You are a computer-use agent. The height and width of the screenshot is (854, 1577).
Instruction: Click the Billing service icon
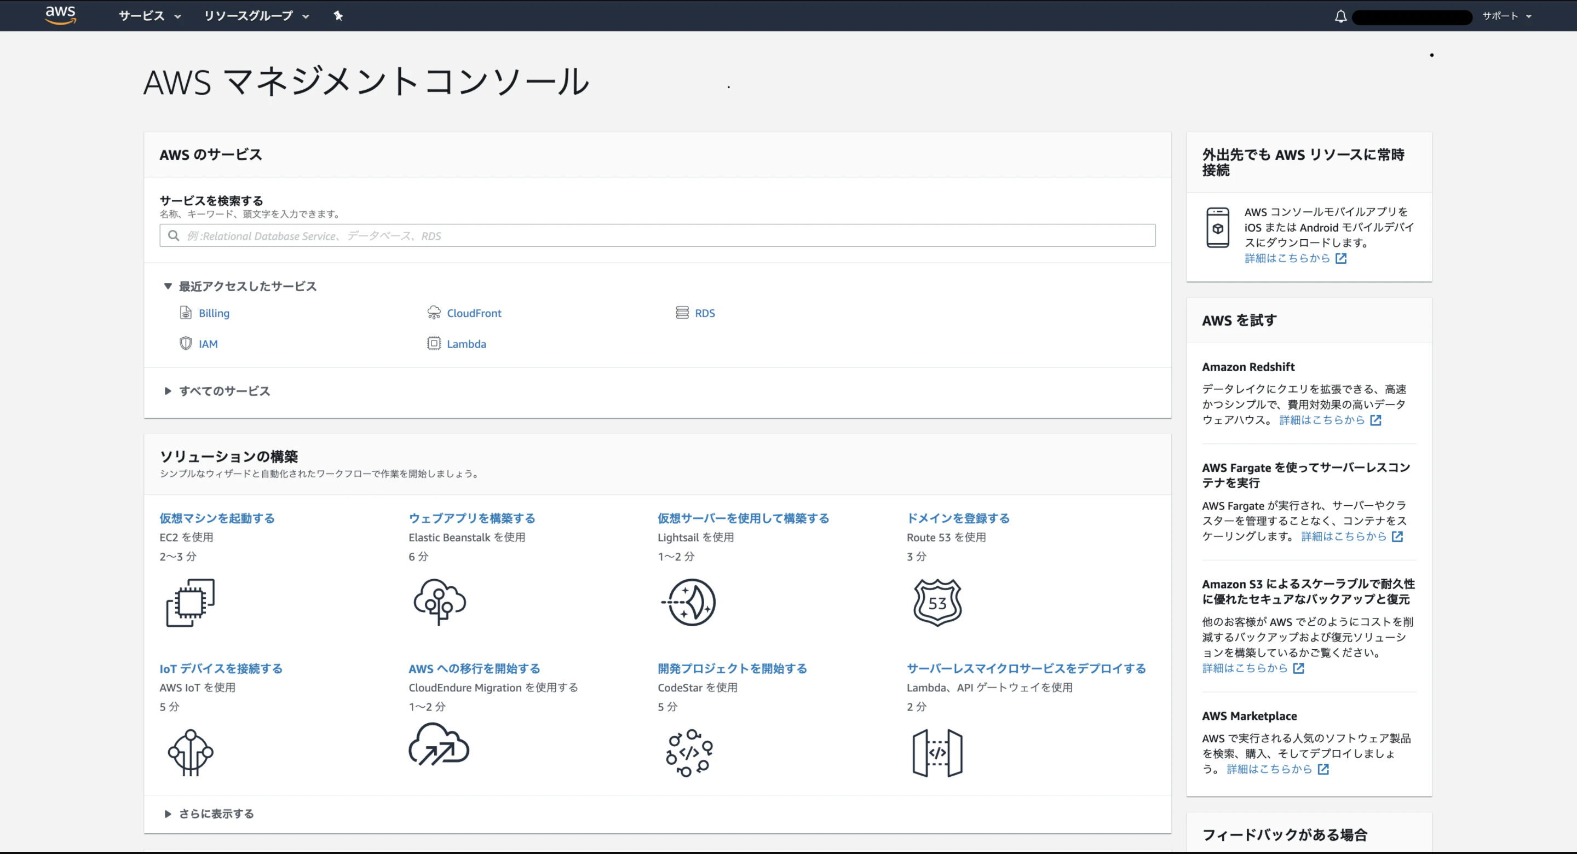(x=186, y=313)
